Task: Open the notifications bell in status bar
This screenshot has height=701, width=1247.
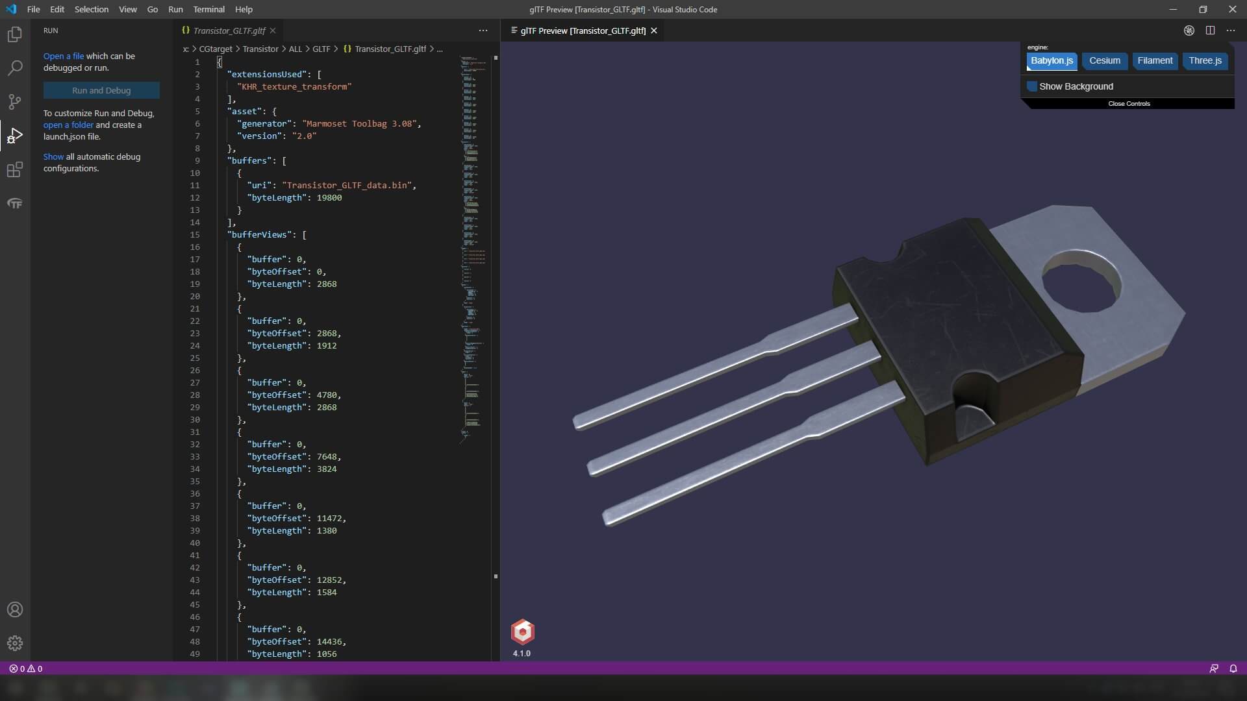Action: click(x=1233, y=669)
